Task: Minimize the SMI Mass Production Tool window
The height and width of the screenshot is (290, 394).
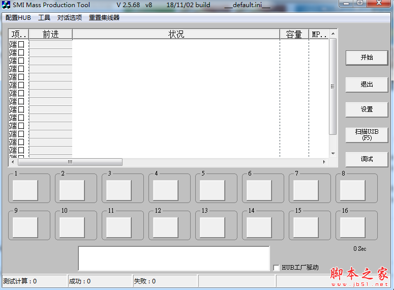Action: click(x=347, y=3)
